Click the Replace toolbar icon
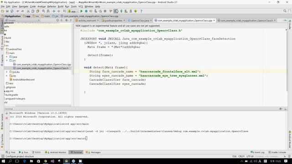 tap(48, 11)
